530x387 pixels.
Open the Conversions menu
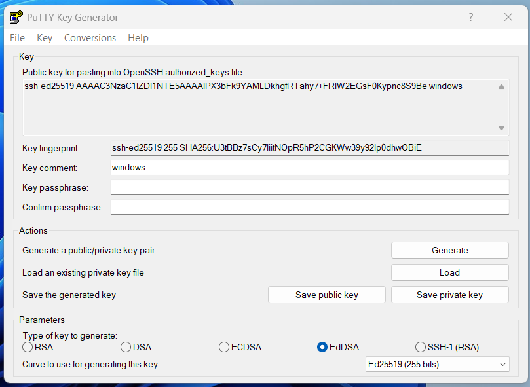pos(90,38)
